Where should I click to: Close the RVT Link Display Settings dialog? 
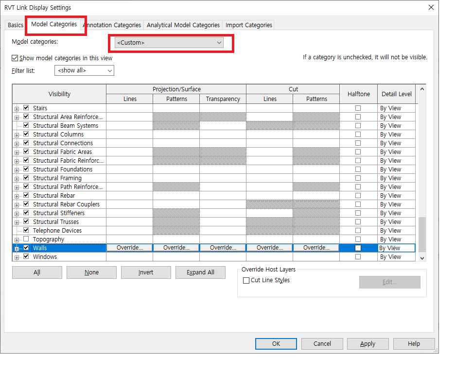tap(431, 8)
